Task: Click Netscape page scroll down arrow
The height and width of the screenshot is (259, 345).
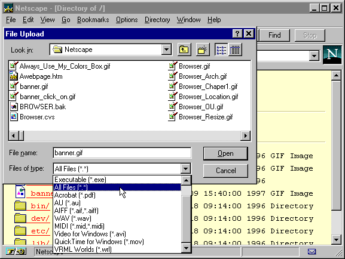Action: click(x=336, y=239)
